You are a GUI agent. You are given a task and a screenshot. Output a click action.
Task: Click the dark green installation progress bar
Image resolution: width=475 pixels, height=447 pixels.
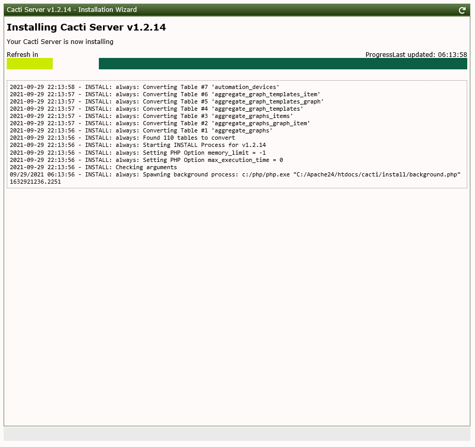click(283, 64)
